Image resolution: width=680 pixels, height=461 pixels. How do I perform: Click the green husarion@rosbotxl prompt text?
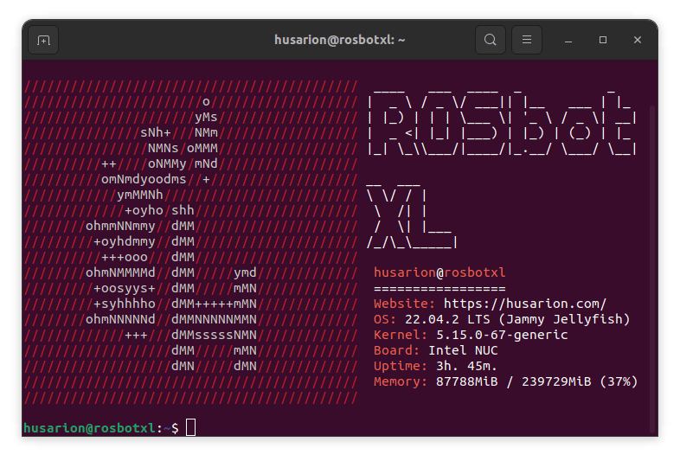tap(89, 428)
